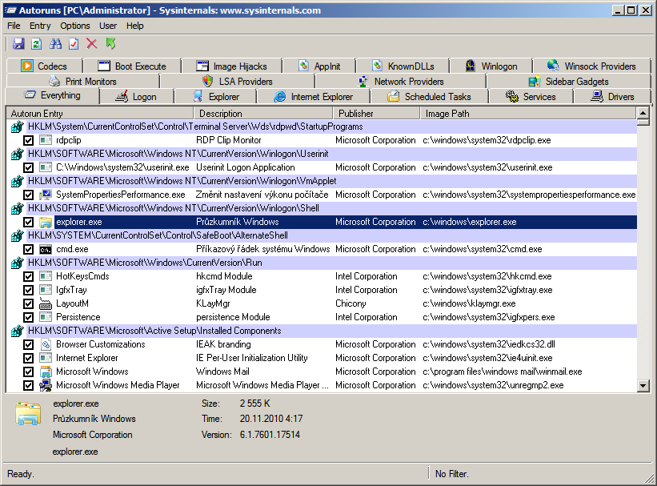Click the SystemPropertiesPerformance.exe row icon
Image resolution: width=657 pixels, height=486 pixels.
(x=46, y=195)
